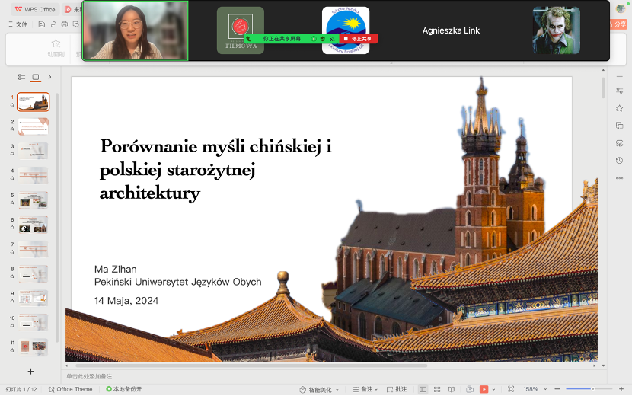Collapse the slide panel with chevron arrow
Screen dimensions: 632x396
tap(49, 77)
